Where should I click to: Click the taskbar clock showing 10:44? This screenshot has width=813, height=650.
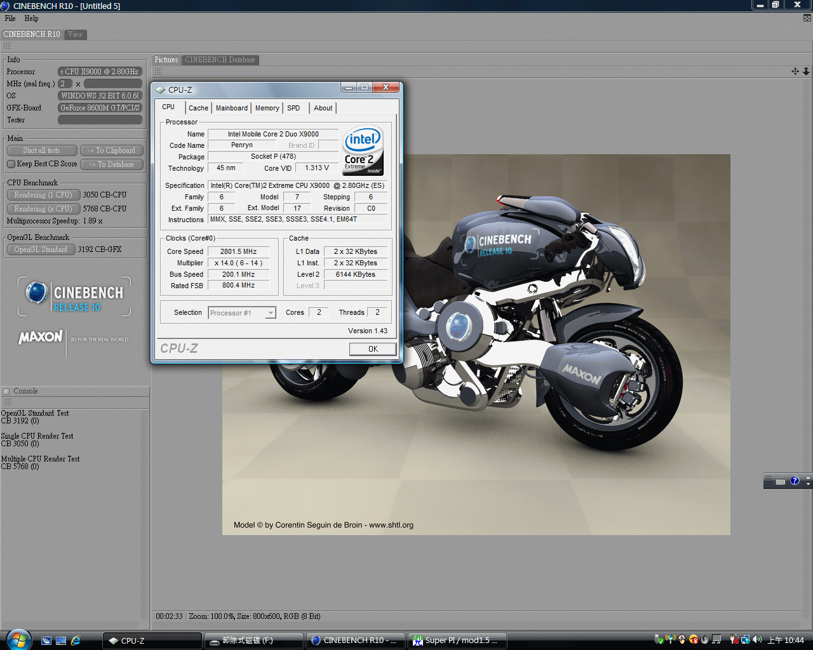click(786, 640)
